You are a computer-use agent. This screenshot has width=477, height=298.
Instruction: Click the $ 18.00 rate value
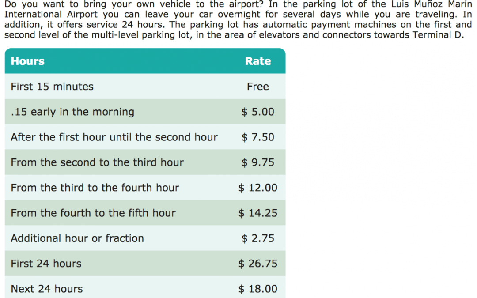tap(257, 288)
